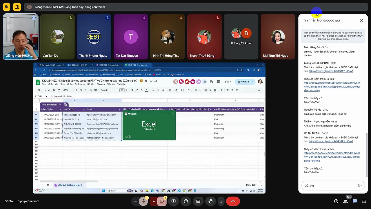Click the undo arrow in Sheets toolbar

click(x=44, y=90)
